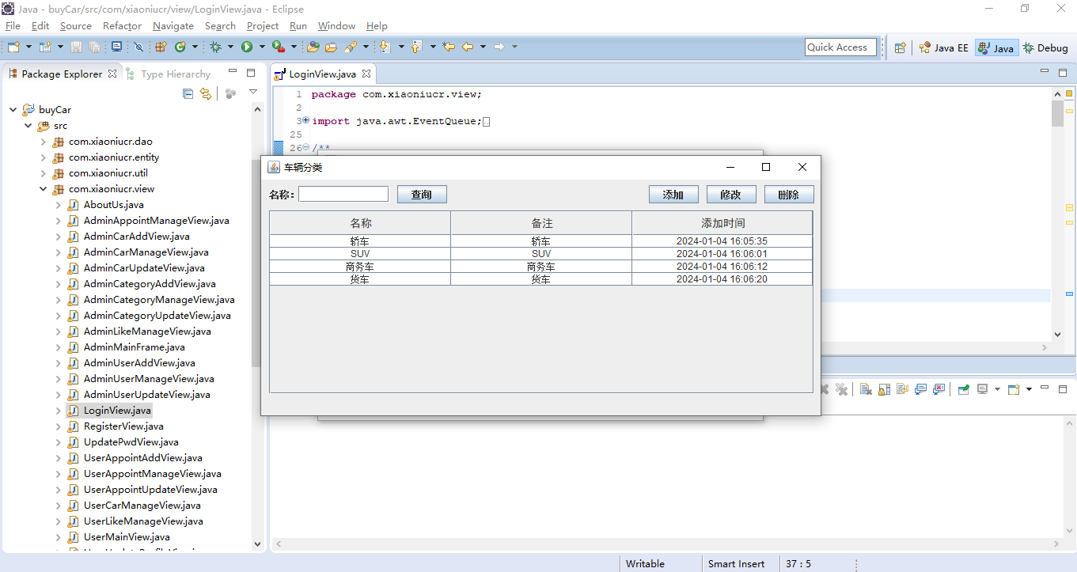
Task: Click the New file wizard icon
Action: point(13,47)
